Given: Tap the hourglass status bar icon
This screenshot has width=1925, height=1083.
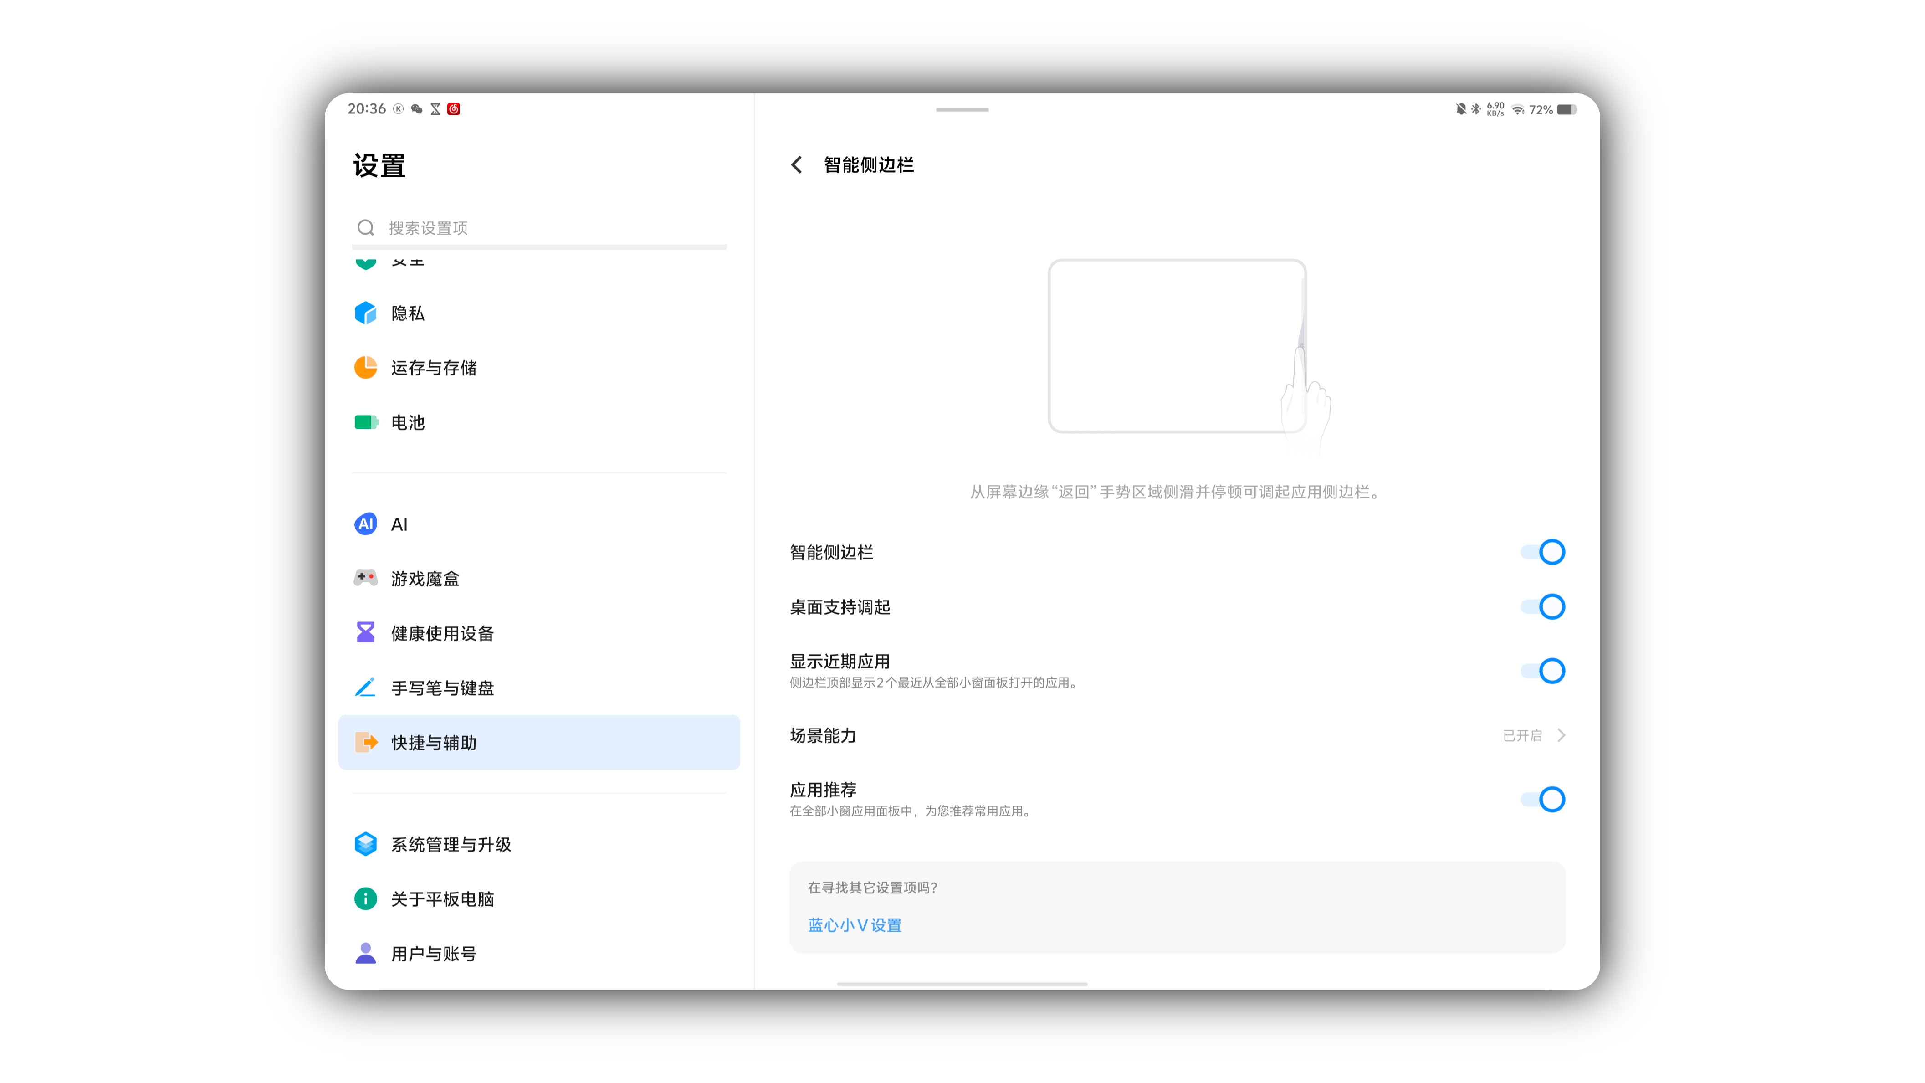Looking at the screenshot, I should pos(435,109).
